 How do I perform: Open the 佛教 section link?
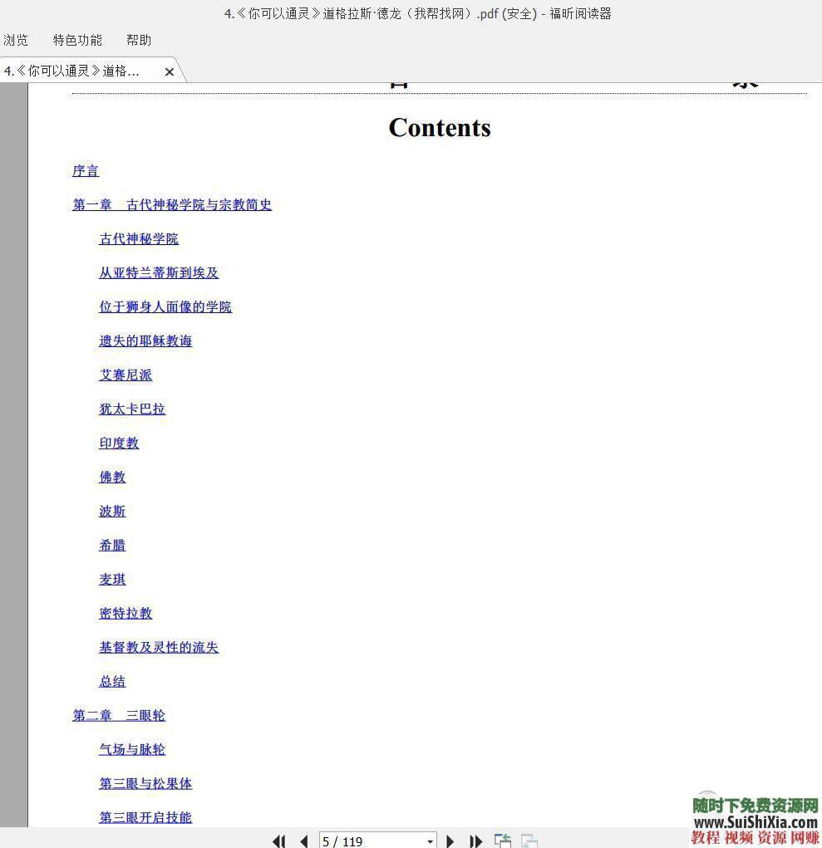(111, 477)
